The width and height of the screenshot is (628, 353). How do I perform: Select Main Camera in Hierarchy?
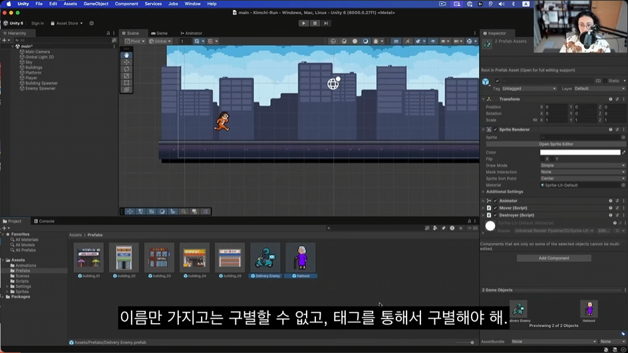38,52
